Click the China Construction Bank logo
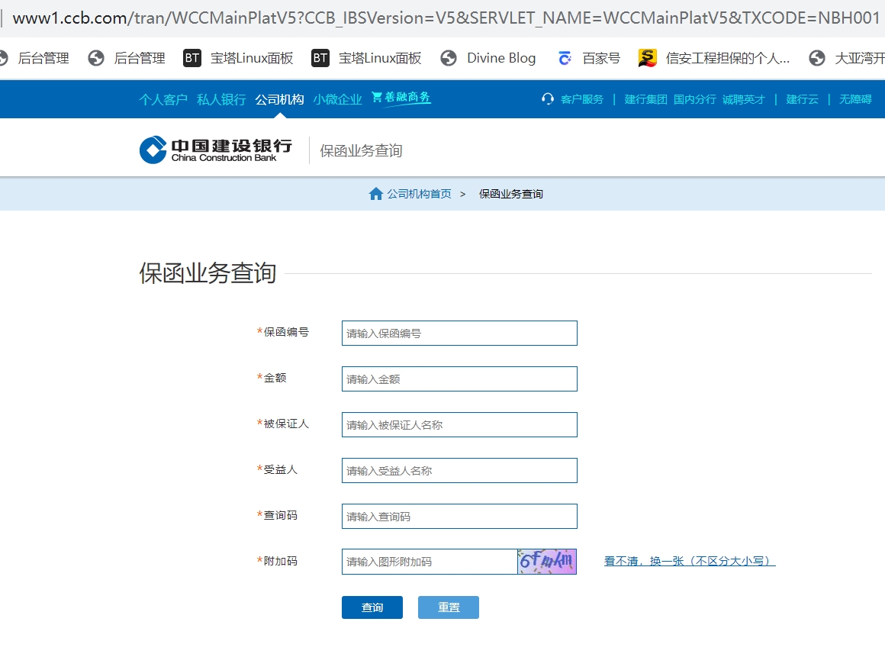 tap(216, 147)
